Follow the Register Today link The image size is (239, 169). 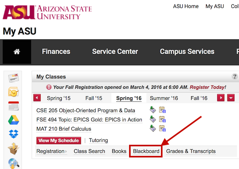coord(207,87)
